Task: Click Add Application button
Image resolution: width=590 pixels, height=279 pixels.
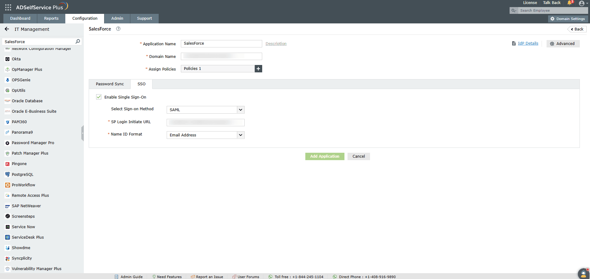Action: pyautogui.click(x=325, y=156)
